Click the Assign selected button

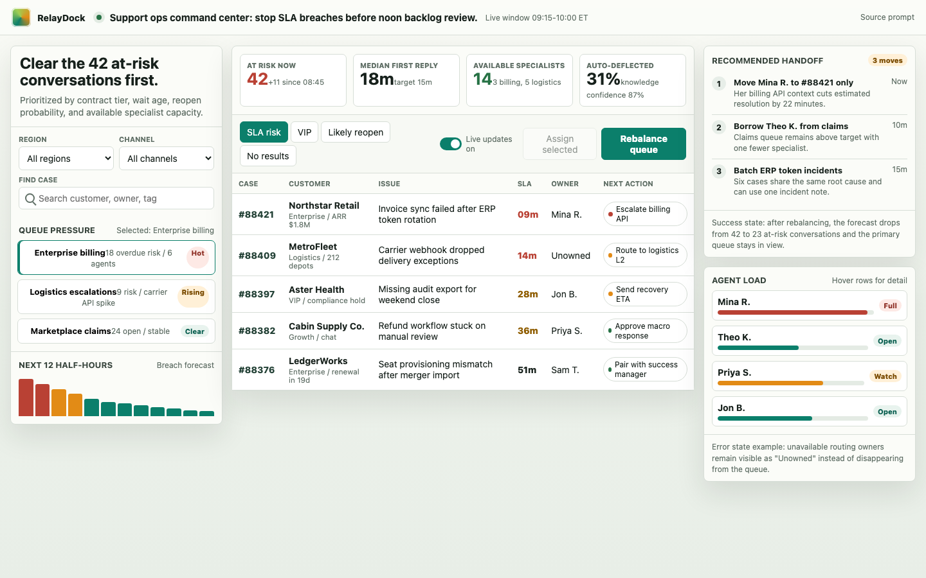pyautogui.click(x=560, y=144)
